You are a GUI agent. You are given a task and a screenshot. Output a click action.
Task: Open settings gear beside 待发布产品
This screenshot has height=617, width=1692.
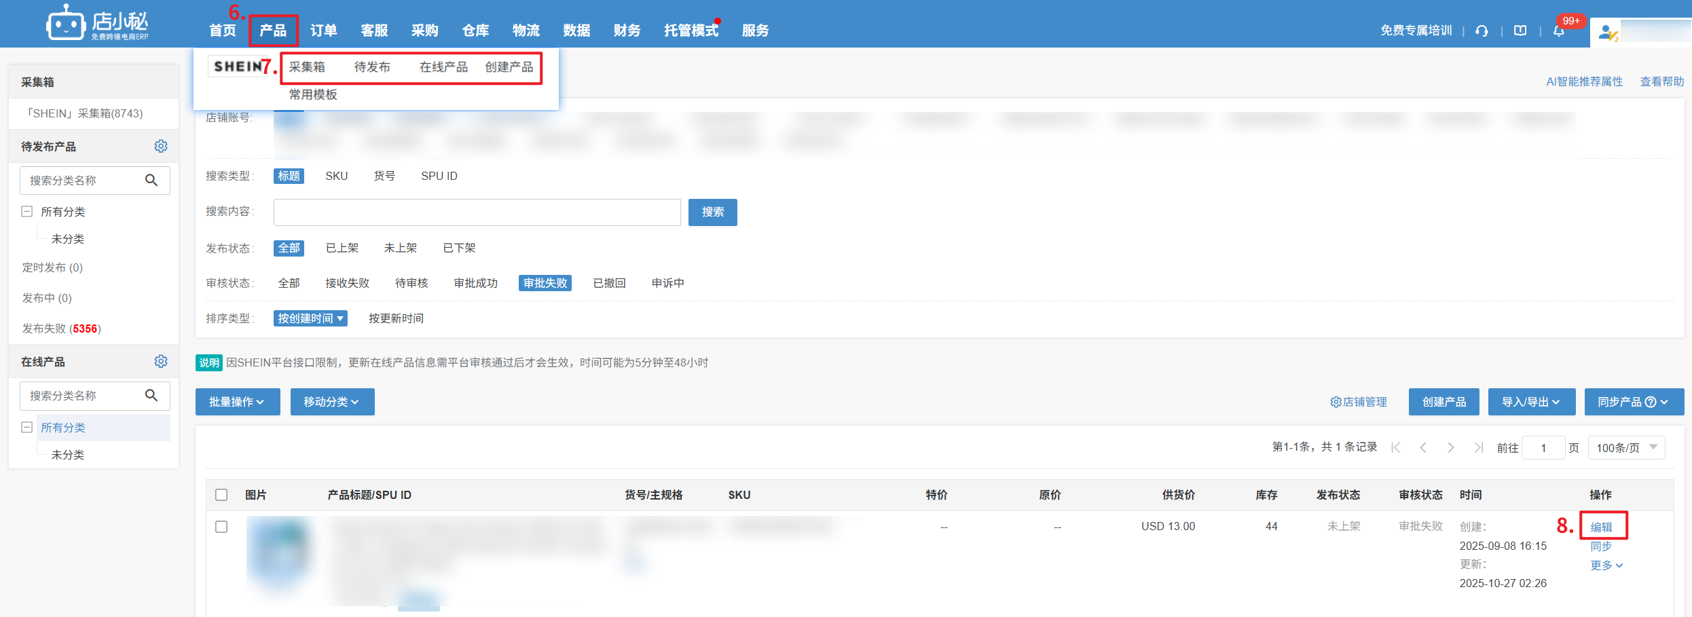pyautogui.click(x=161, y=147)
